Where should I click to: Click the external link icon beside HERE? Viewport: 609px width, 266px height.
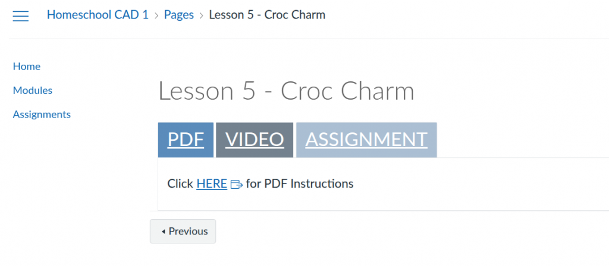pos(236,184)
